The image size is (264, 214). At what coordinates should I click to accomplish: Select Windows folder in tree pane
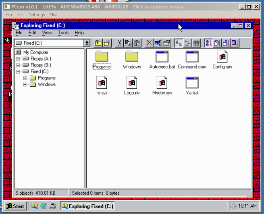pos(47,84)
